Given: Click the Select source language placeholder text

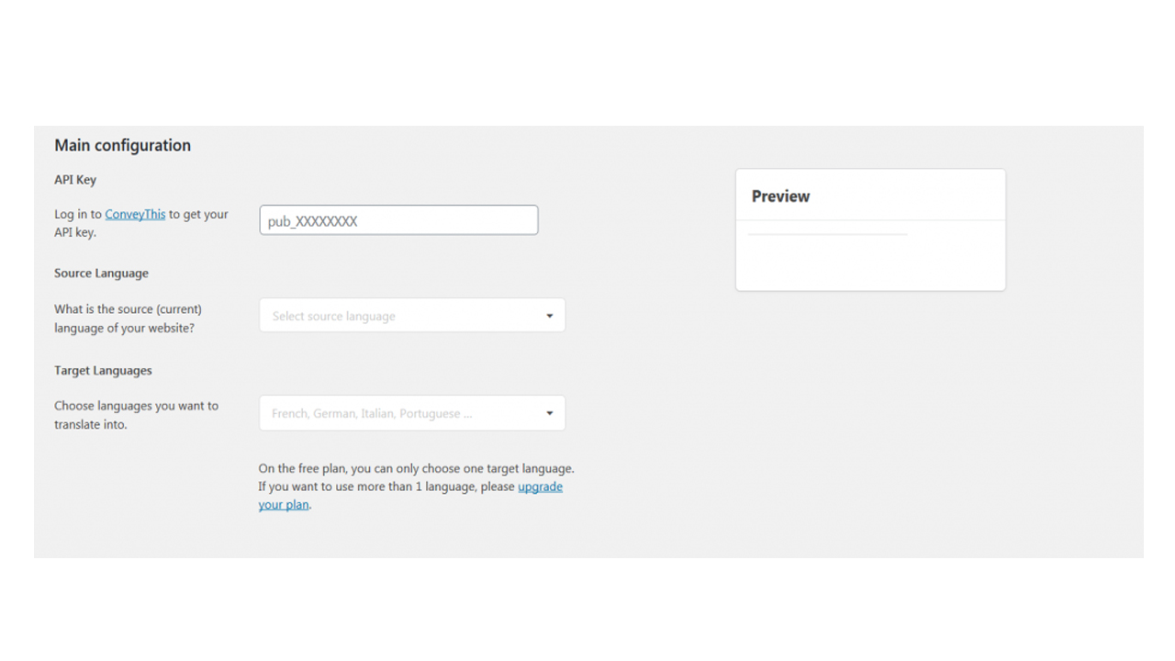Looking at the screenshot, I should 333,316.
